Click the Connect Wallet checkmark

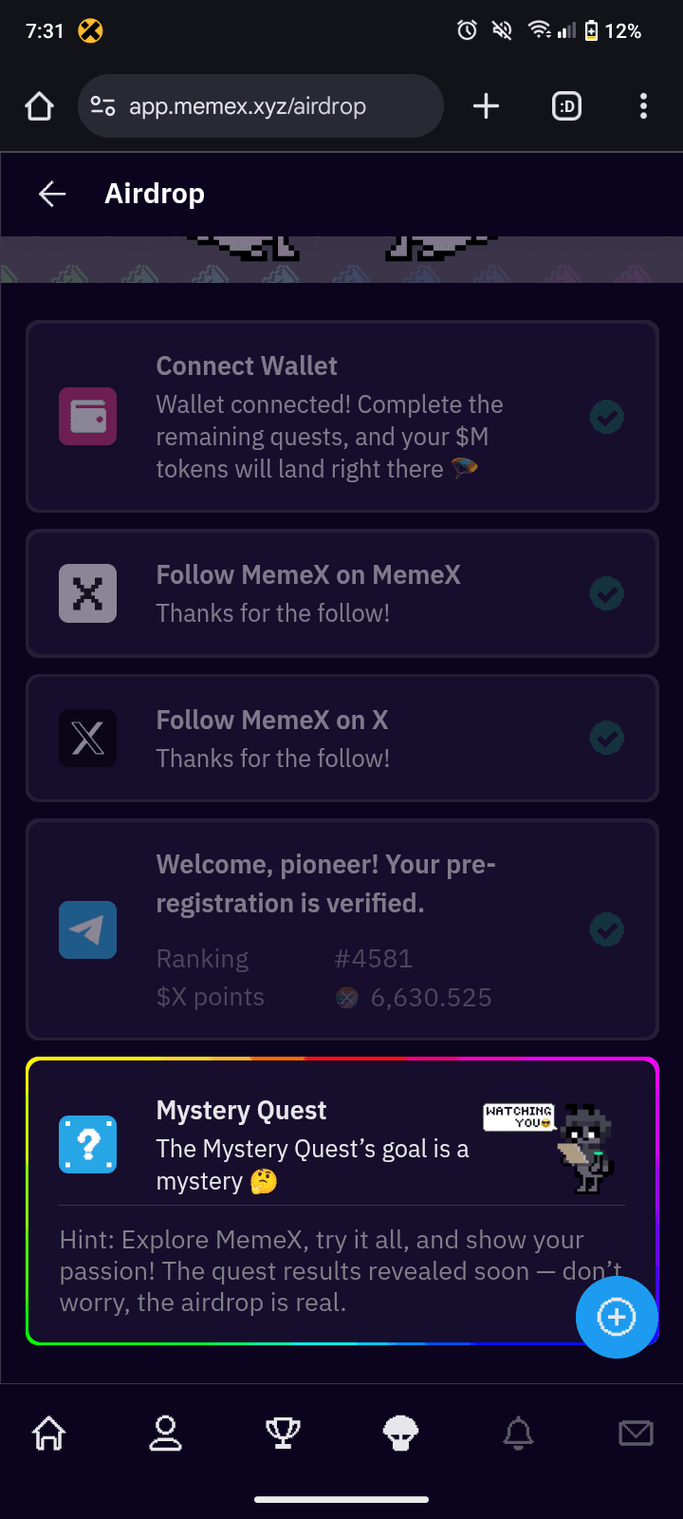[x=607, y=417]
